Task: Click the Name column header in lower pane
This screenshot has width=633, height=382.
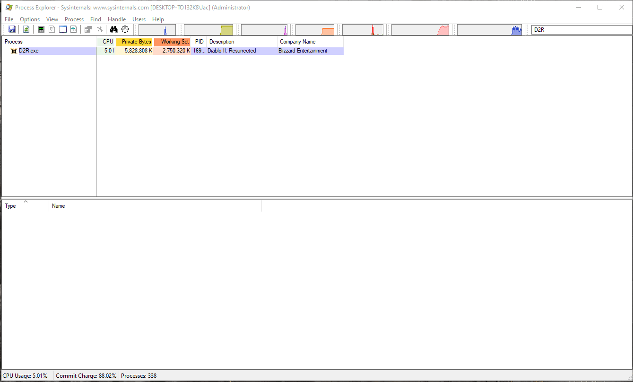Action: point(155,206)
